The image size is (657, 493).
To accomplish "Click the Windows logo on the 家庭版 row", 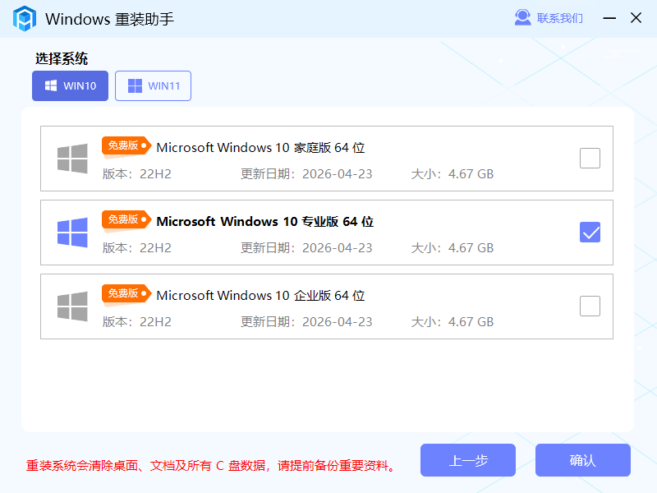I will [72, 159].
